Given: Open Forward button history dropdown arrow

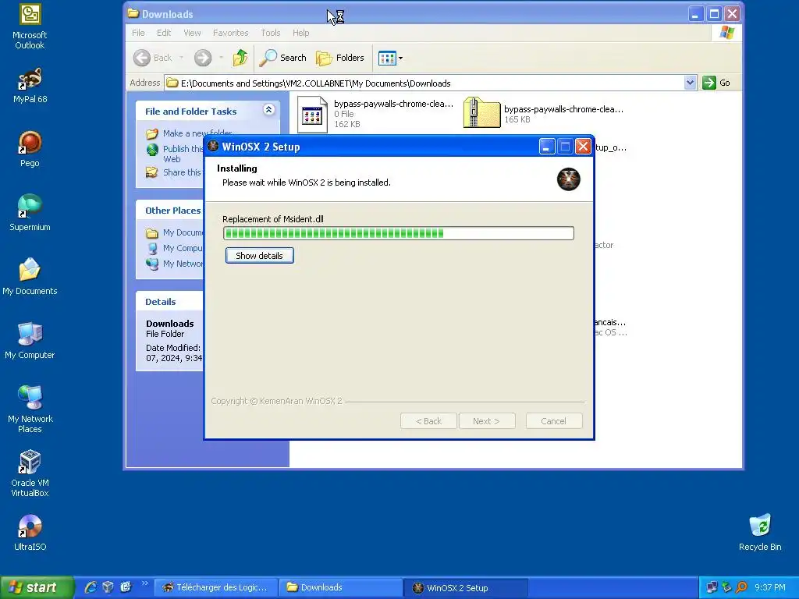Looking at the screenshot, I should (x=221, y=58).
